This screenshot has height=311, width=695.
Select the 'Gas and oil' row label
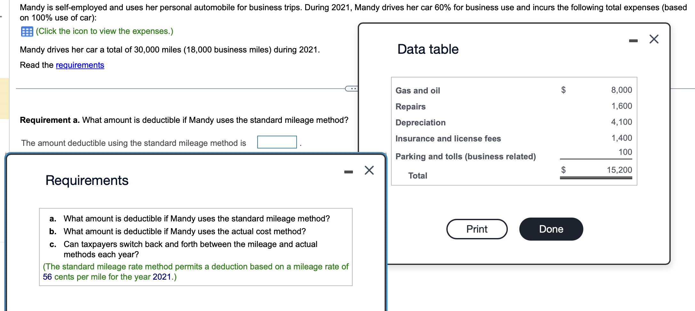(418, 91)
